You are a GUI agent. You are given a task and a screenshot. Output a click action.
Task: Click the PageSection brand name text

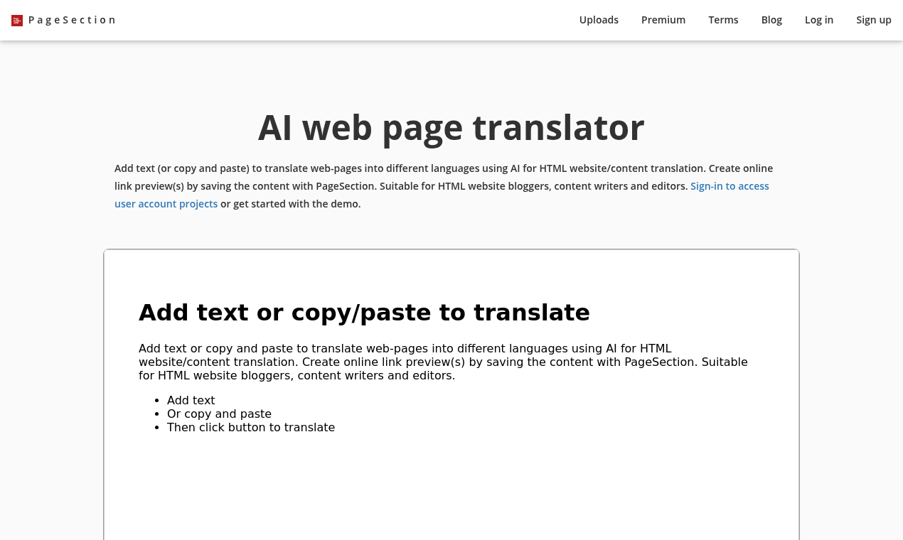(x=72, y=20)
